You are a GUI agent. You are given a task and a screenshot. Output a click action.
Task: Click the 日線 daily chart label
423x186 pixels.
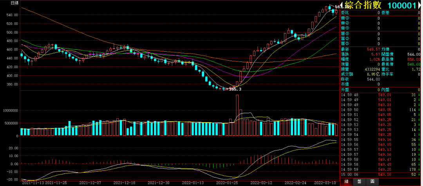point(14,3)
